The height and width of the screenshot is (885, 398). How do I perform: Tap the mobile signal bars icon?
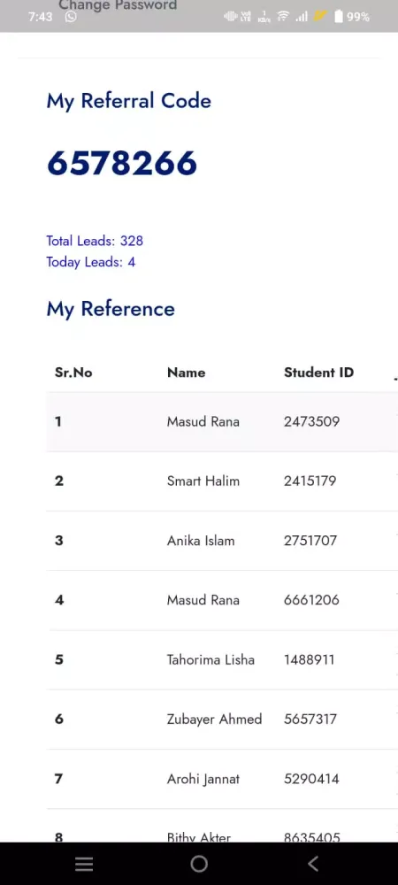coord(302,17)
